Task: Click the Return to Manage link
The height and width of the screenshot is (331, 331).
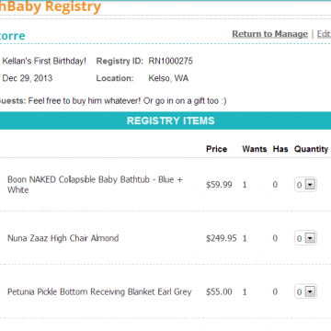Action: (269, 34)
